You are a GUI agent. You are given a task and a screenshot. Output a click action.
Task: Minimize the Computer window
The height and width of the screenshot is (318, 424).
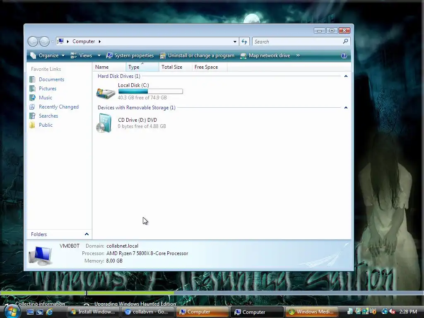coord(319,31)
